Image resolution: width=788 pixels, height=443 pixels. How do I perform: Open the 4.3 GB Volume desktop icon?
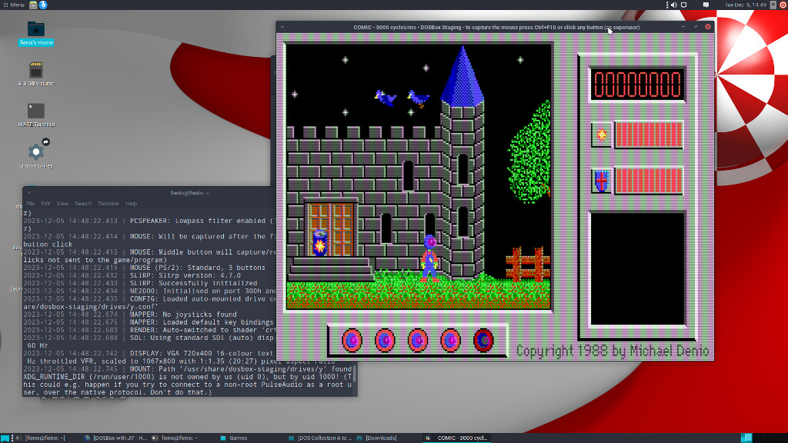[36, 75]
